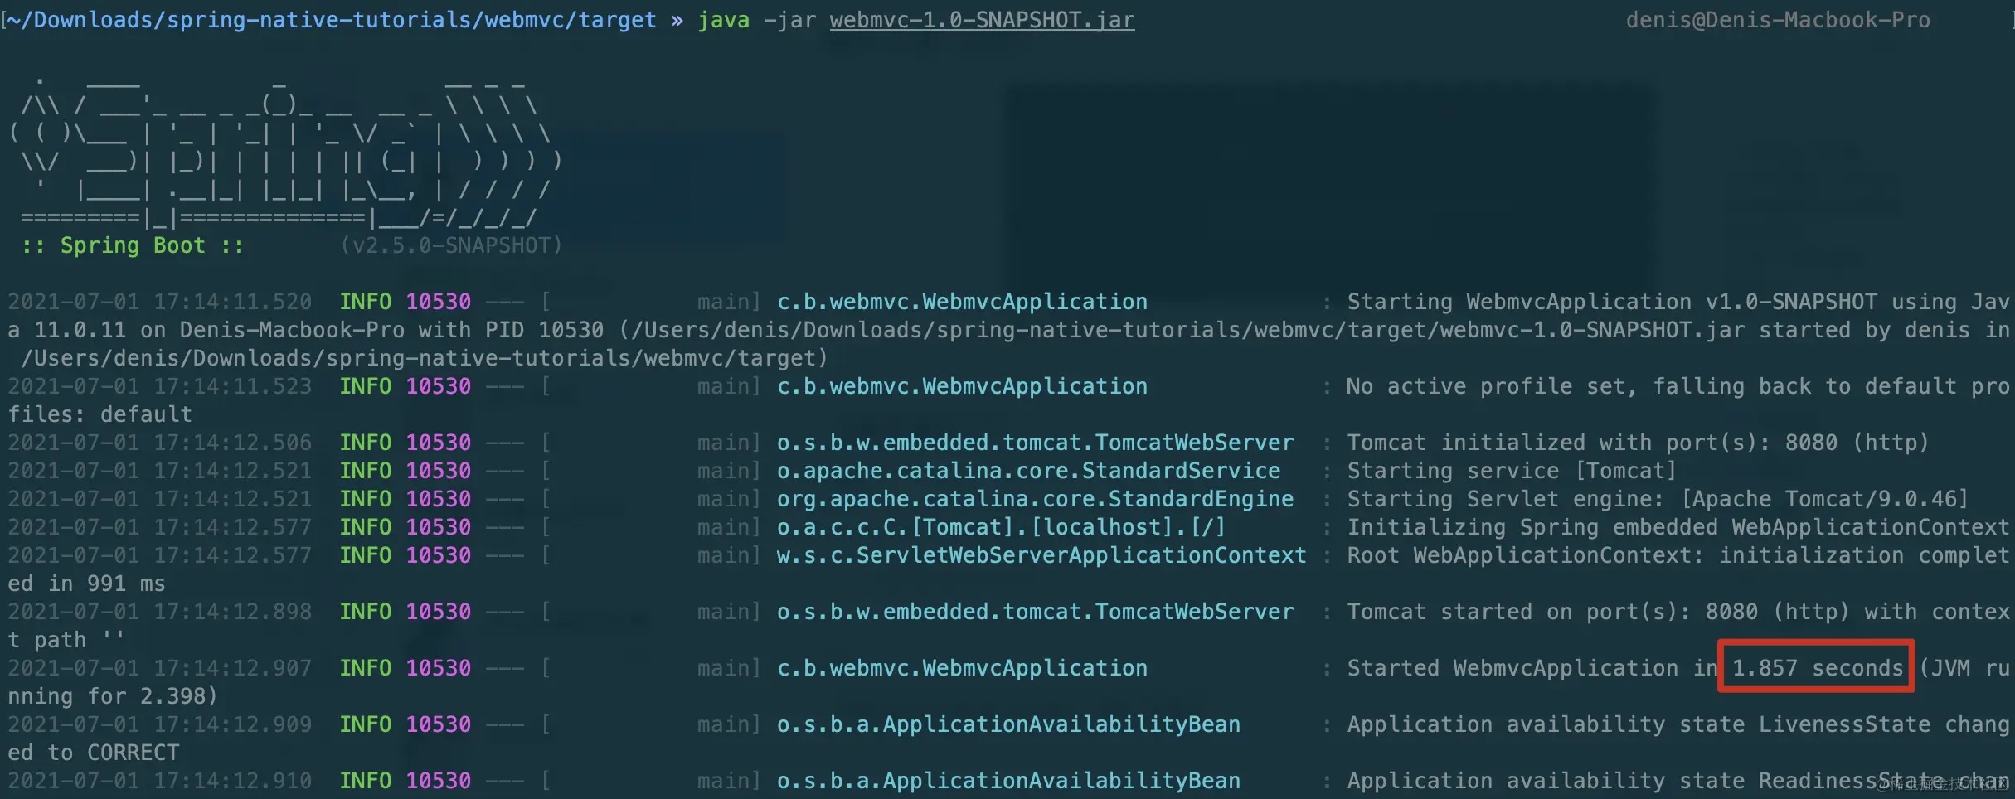The height and width of the screenshot is (799, 2015).
Task: Click the ":: Spring Boot ::" banner label
Action: (133, 245)
